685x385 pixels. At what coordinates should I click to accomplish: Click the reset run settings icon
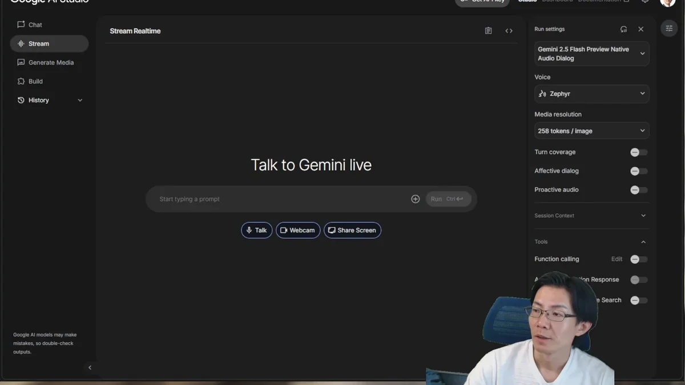(x=623, y=29)
